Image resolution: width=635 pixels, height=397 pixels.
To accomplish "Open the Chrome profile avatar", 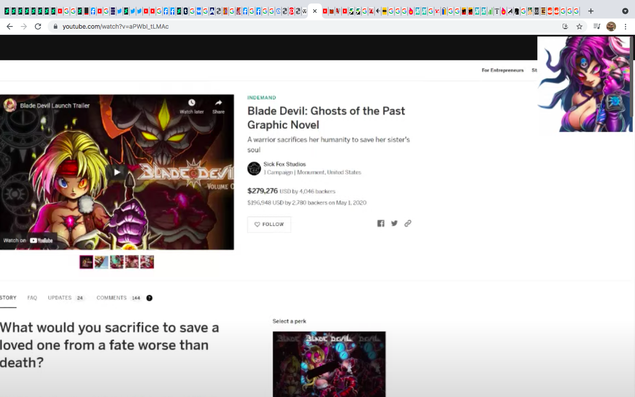I will pyautogui.click(x=611, y=26).
